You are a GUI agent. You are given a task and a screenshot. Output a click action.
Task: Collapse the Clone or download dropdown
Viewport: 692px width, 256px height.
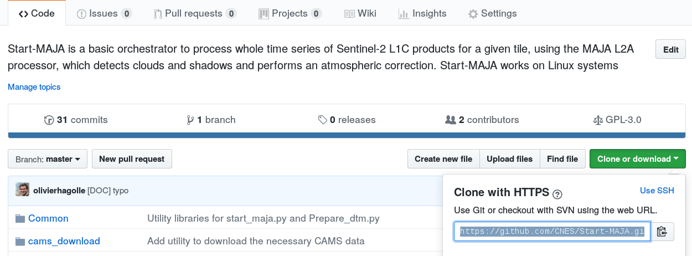click(x=637, y=159)
